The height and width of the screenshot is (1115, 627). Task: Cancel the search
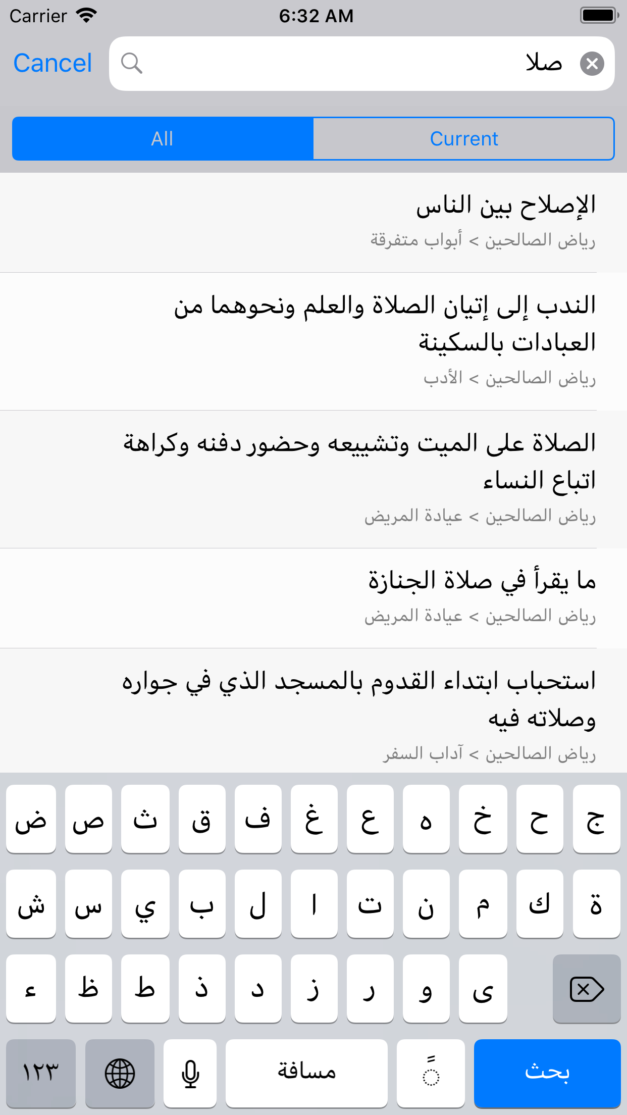pyautogui.click(x=53, y=64)
